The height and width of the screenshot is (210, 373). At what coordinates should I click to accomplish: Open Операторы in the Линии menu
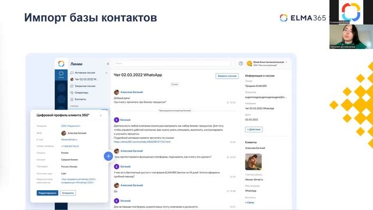(x=82, y=93)
